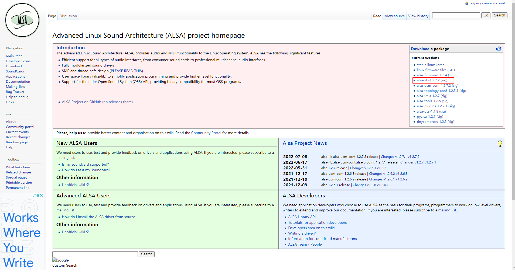Click the lightbulb icon in Alsa Project News
515x272 pixels.
click(x=500, y=144)
